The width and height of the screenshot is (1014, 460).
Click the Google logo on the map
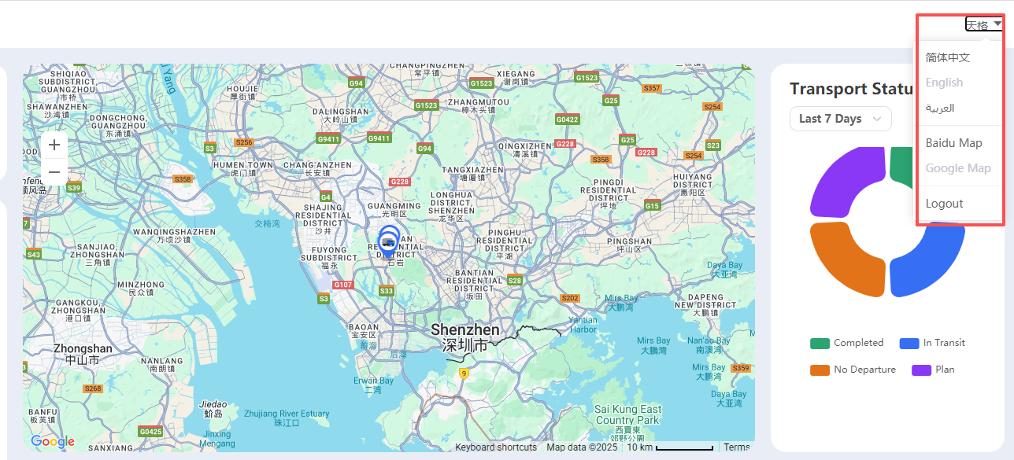point(53,441)
